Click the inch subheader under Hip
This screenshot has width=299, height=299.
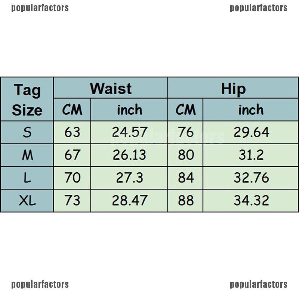point(250,110)
